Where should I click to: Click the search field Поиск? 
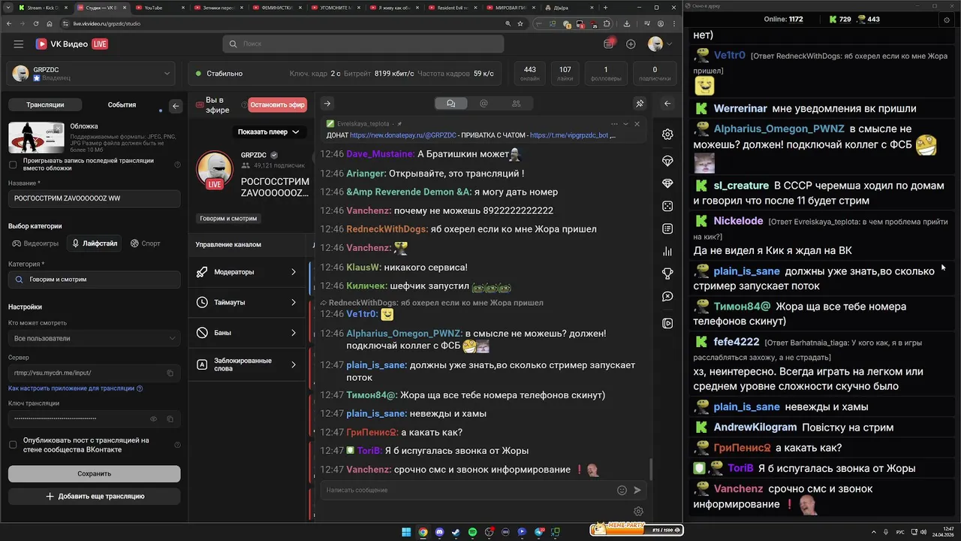[x=364, y=44]
